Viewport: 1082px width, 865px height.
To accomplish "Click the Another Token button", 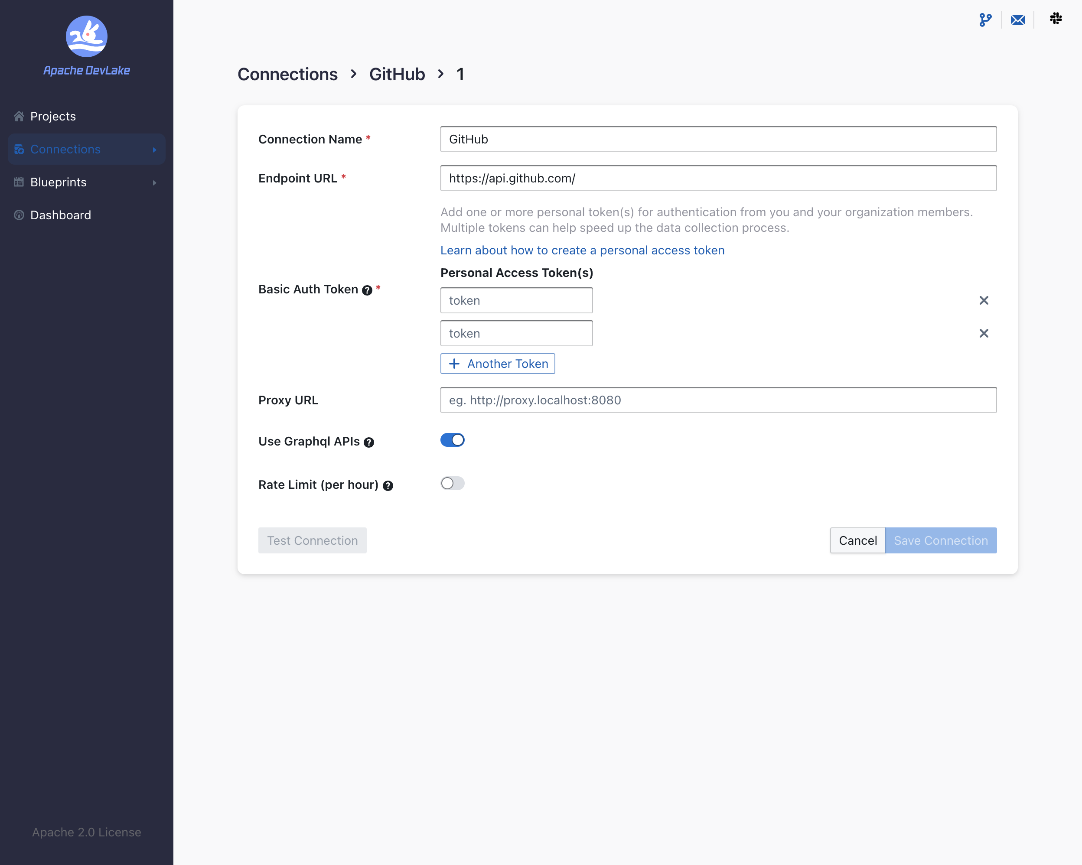I will [x=497, y=364].
